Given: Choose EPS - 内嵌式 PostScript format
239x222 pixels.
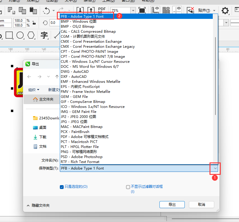Looking at the screenshot, I should 136,87.
